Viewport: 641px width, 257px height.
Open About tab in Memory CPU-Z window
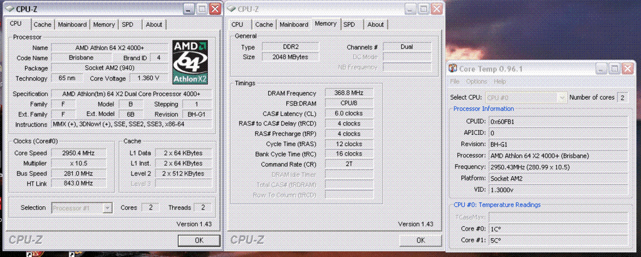click(375, 24)
